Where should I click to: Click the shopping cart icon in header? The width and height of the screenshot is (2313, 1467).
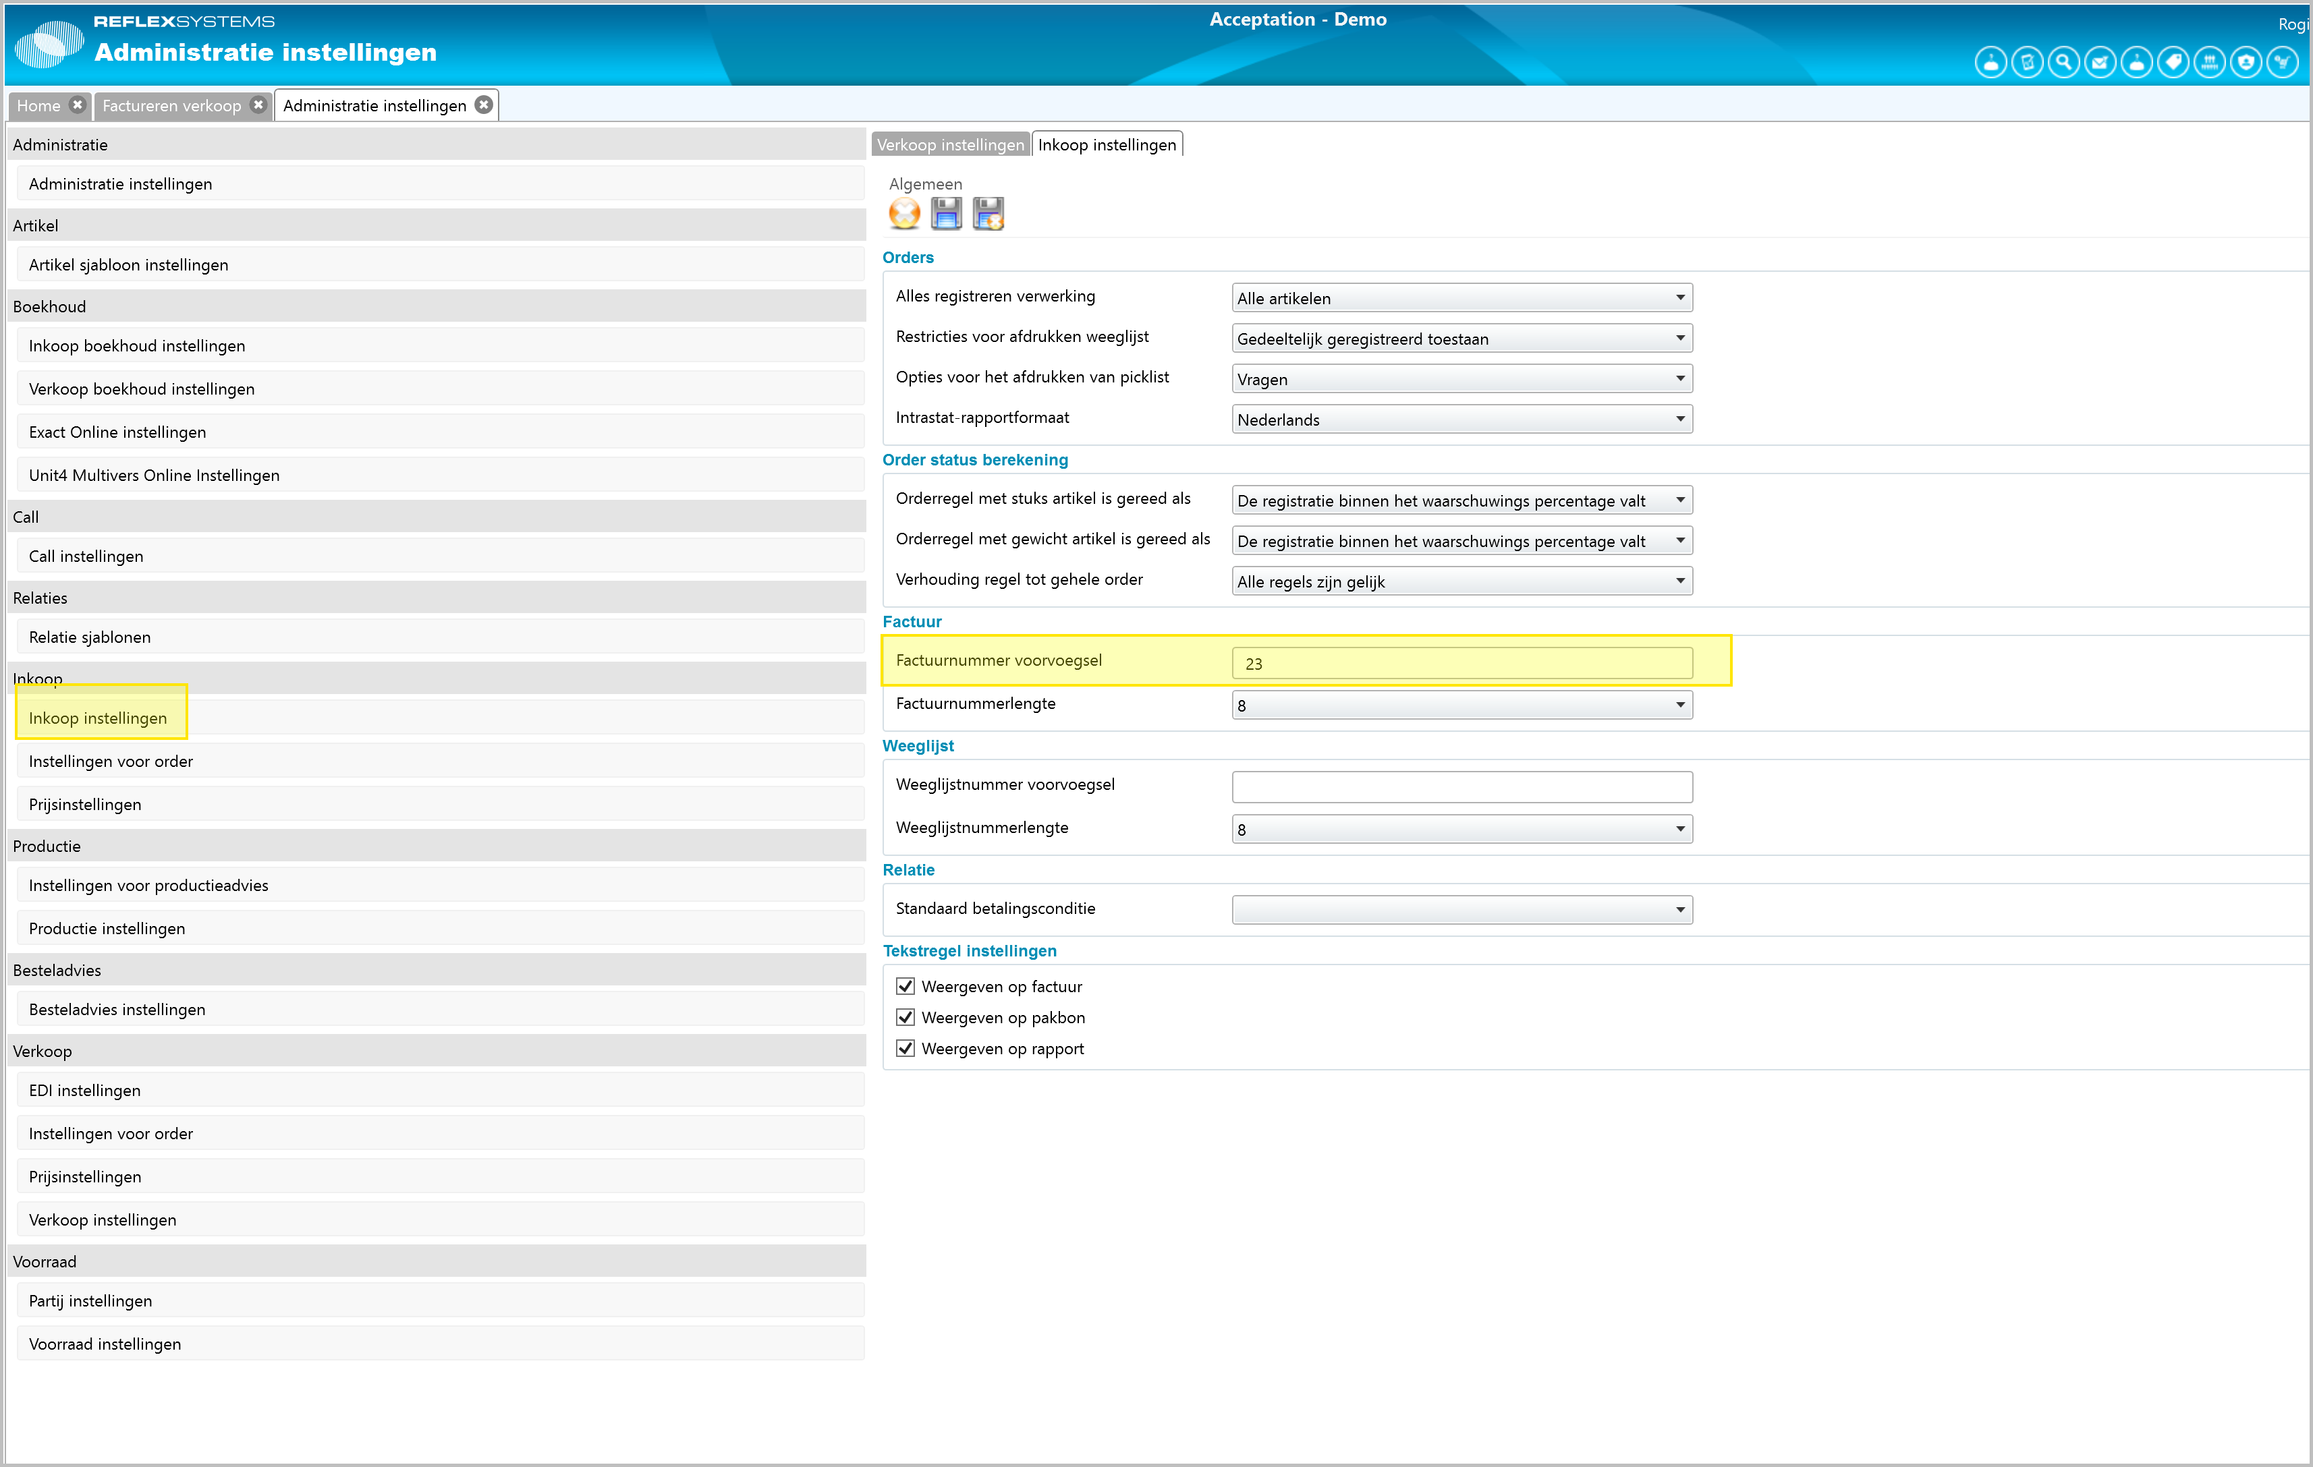[x=2282, y=63]
